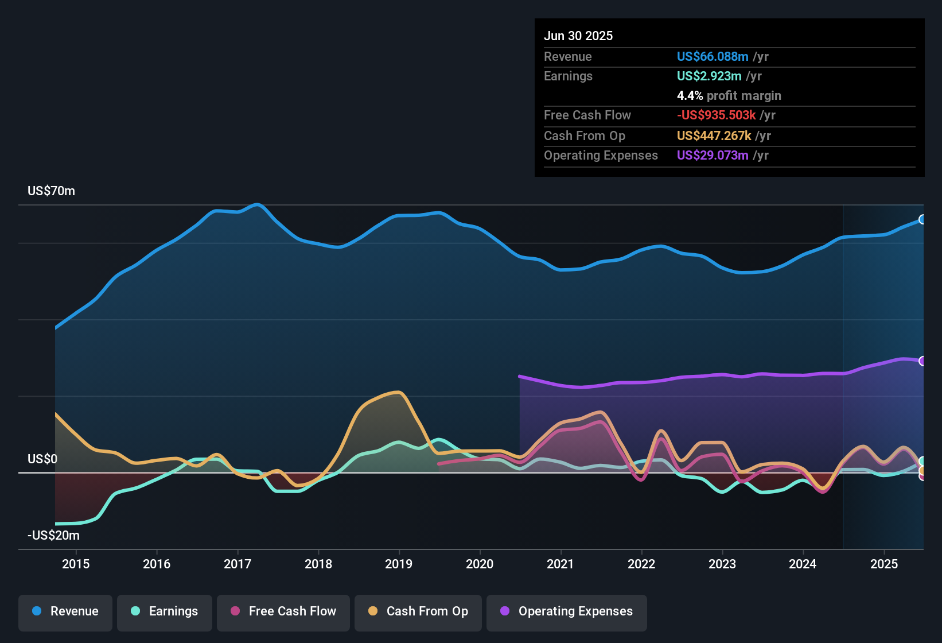Click the 2023 x-axis year label
The height and width of the screenshot is (643, 942).
coord(722,564)
